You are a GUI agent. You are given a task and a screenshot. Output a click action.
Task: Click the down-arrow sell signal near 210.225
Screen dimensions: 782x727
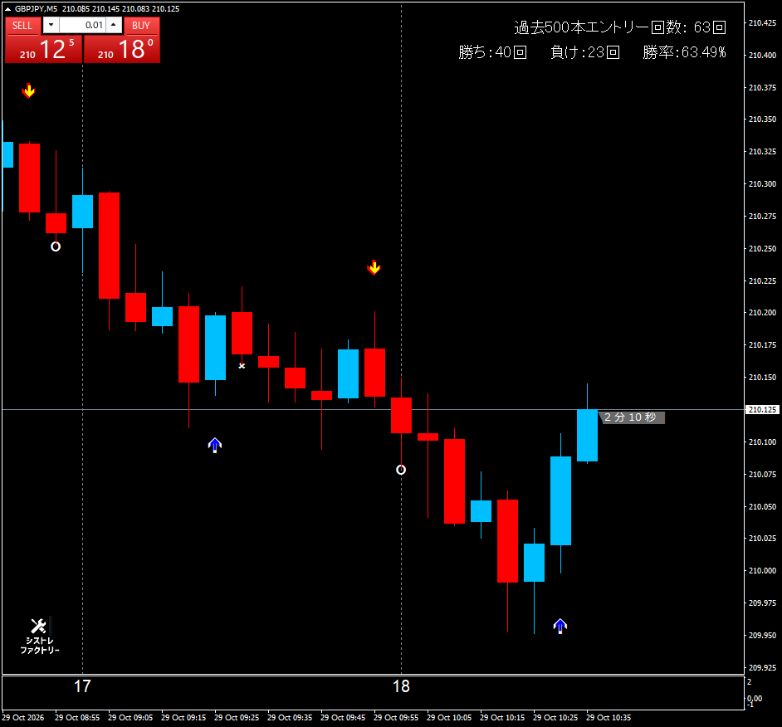tap(374, 268)
